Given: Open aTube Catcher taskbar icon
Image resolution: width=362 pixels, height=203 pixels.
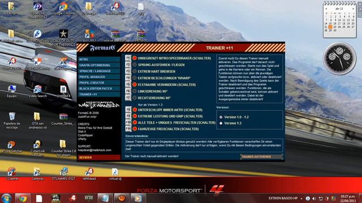Looking at the screenshot, I should (122, 198).
